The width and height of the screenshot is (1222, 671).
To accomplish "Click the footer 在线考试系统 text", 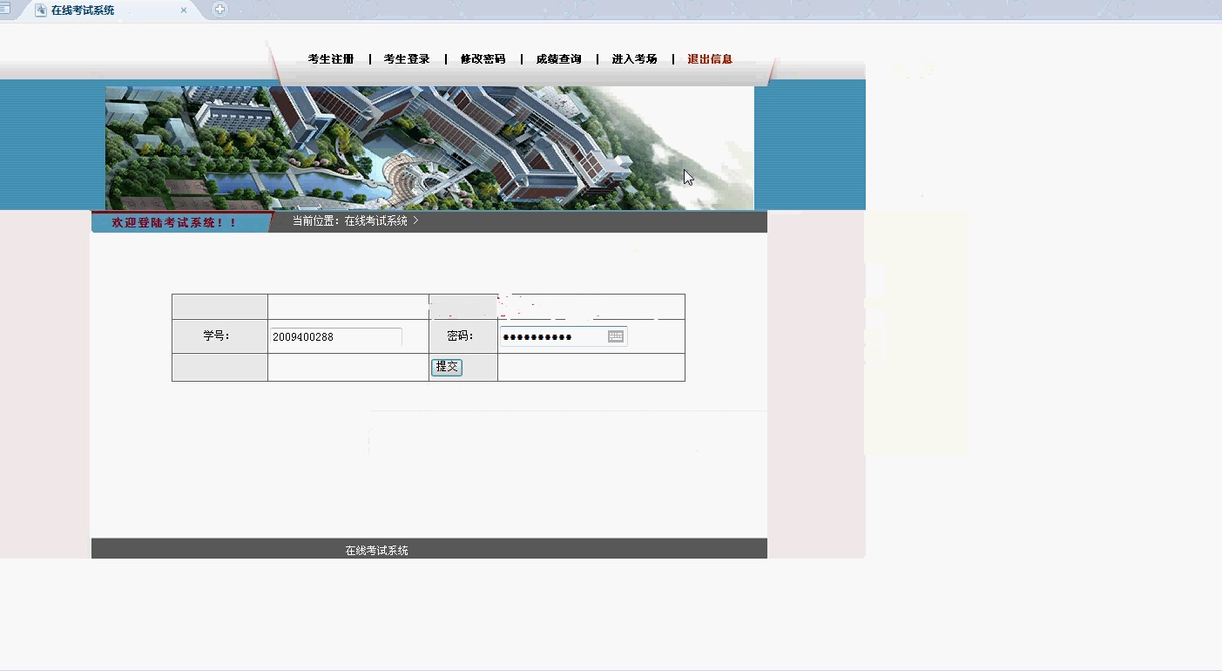I will (x=376, y=551).
